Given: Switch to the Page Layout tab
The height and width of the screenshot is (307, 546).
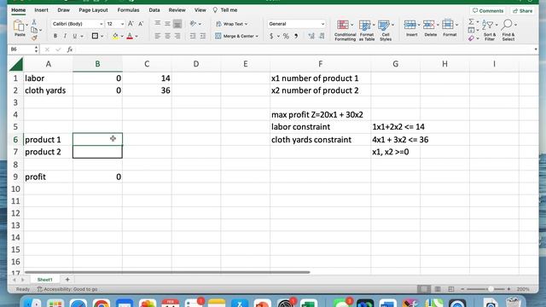Looking at the screenshot, I should tap(93, 10).
